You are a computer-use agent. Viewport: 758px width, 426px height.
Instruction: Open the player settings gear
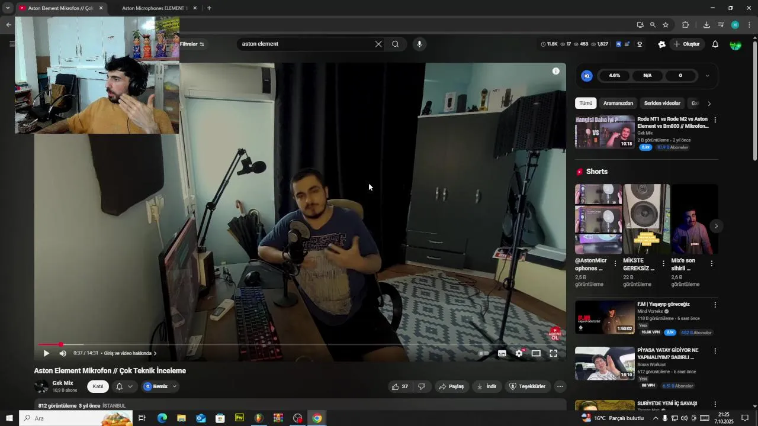pos(519,353)
